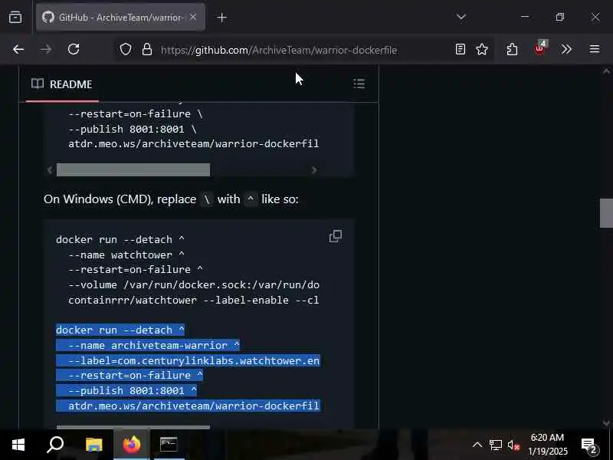Screen dimensions: 613x460
Task: Show more tools overflow chevrons
Action: [x=566, y=49]
